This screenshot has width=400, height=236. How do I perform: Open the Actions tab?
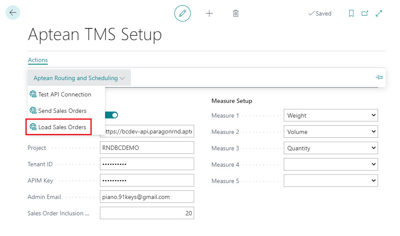coord(38,60)
